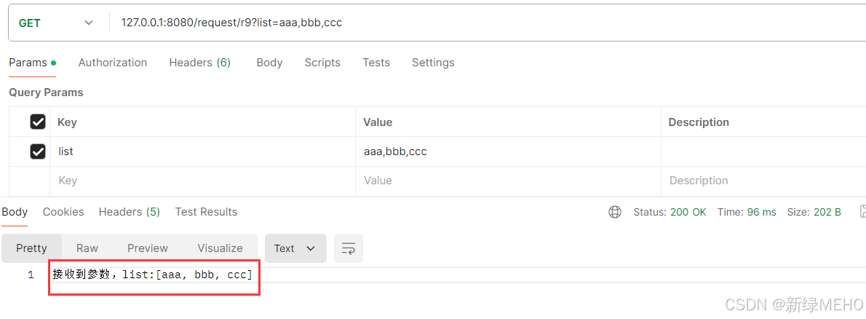
Task: Toggle the word wrap lines icon
Action: 349,248
